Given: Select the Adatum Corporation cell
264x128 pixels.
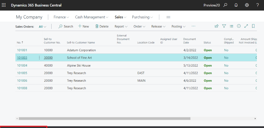Looking at the screenshot, I should pos(81,50).
